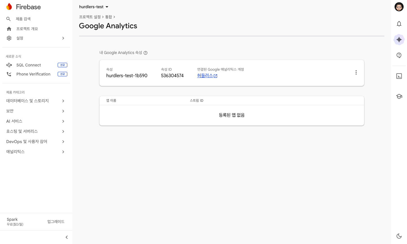
Task: Open the Gemini sparkle assistant
Action: 399,40
